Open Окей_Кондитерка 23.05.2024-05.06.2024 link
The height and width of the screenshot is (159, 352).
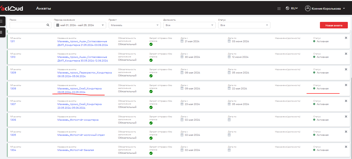pyautogui.click(x=80, y=106)
